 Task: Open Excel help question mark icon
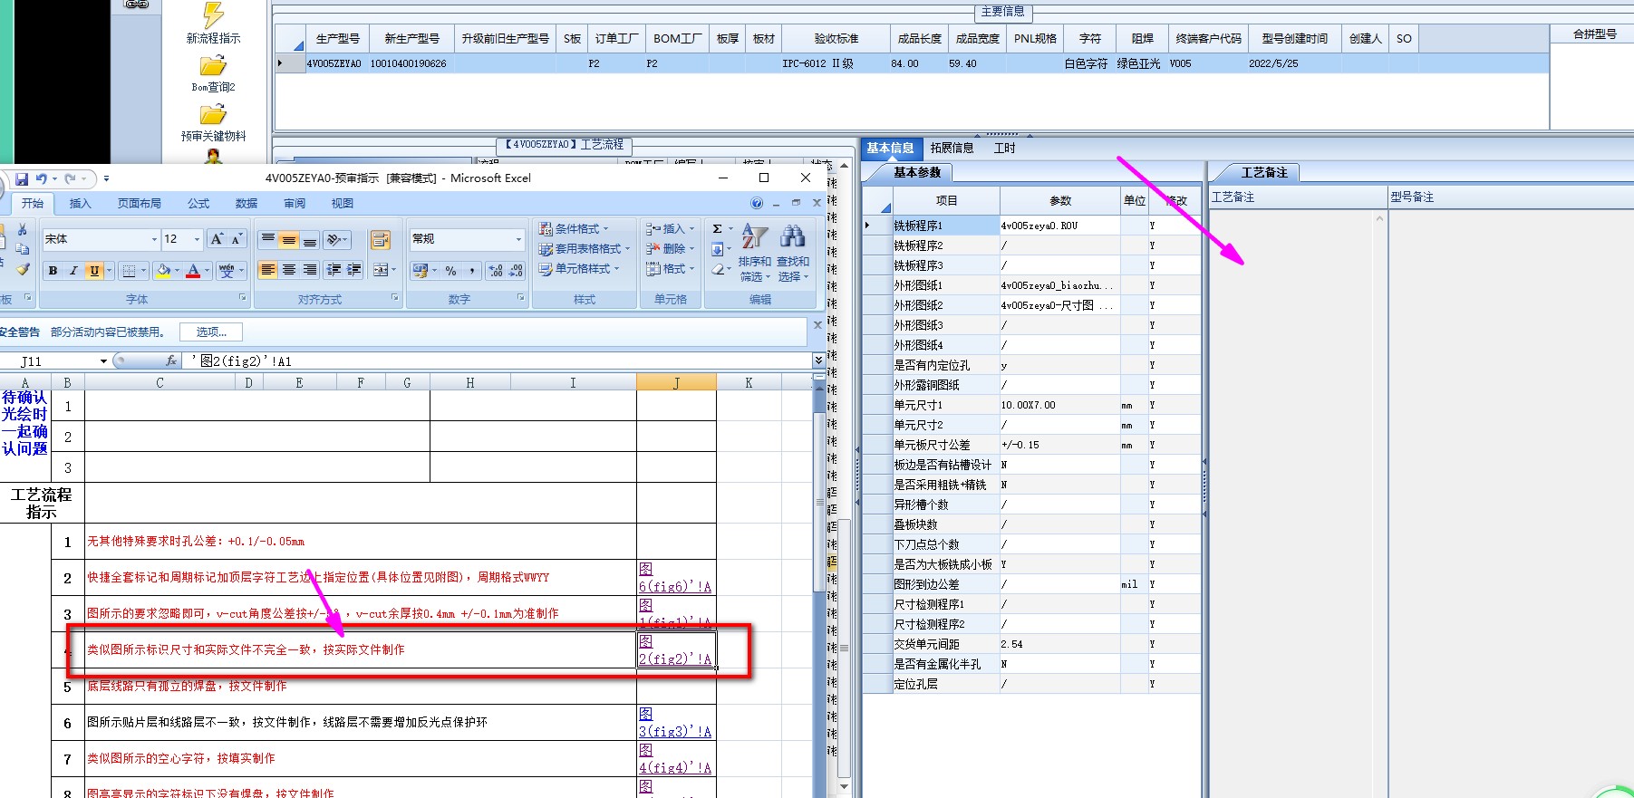coord(757,203)
